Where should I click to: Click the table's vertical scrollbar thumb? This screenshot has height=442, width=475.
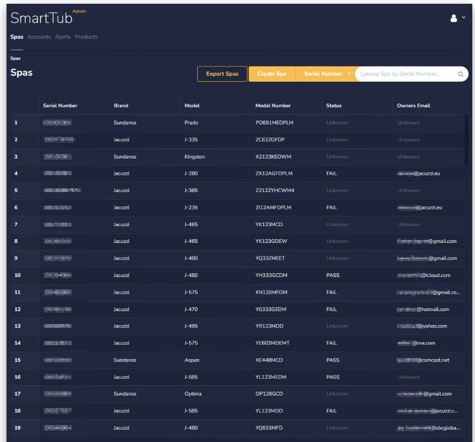[x=466, y=140]
